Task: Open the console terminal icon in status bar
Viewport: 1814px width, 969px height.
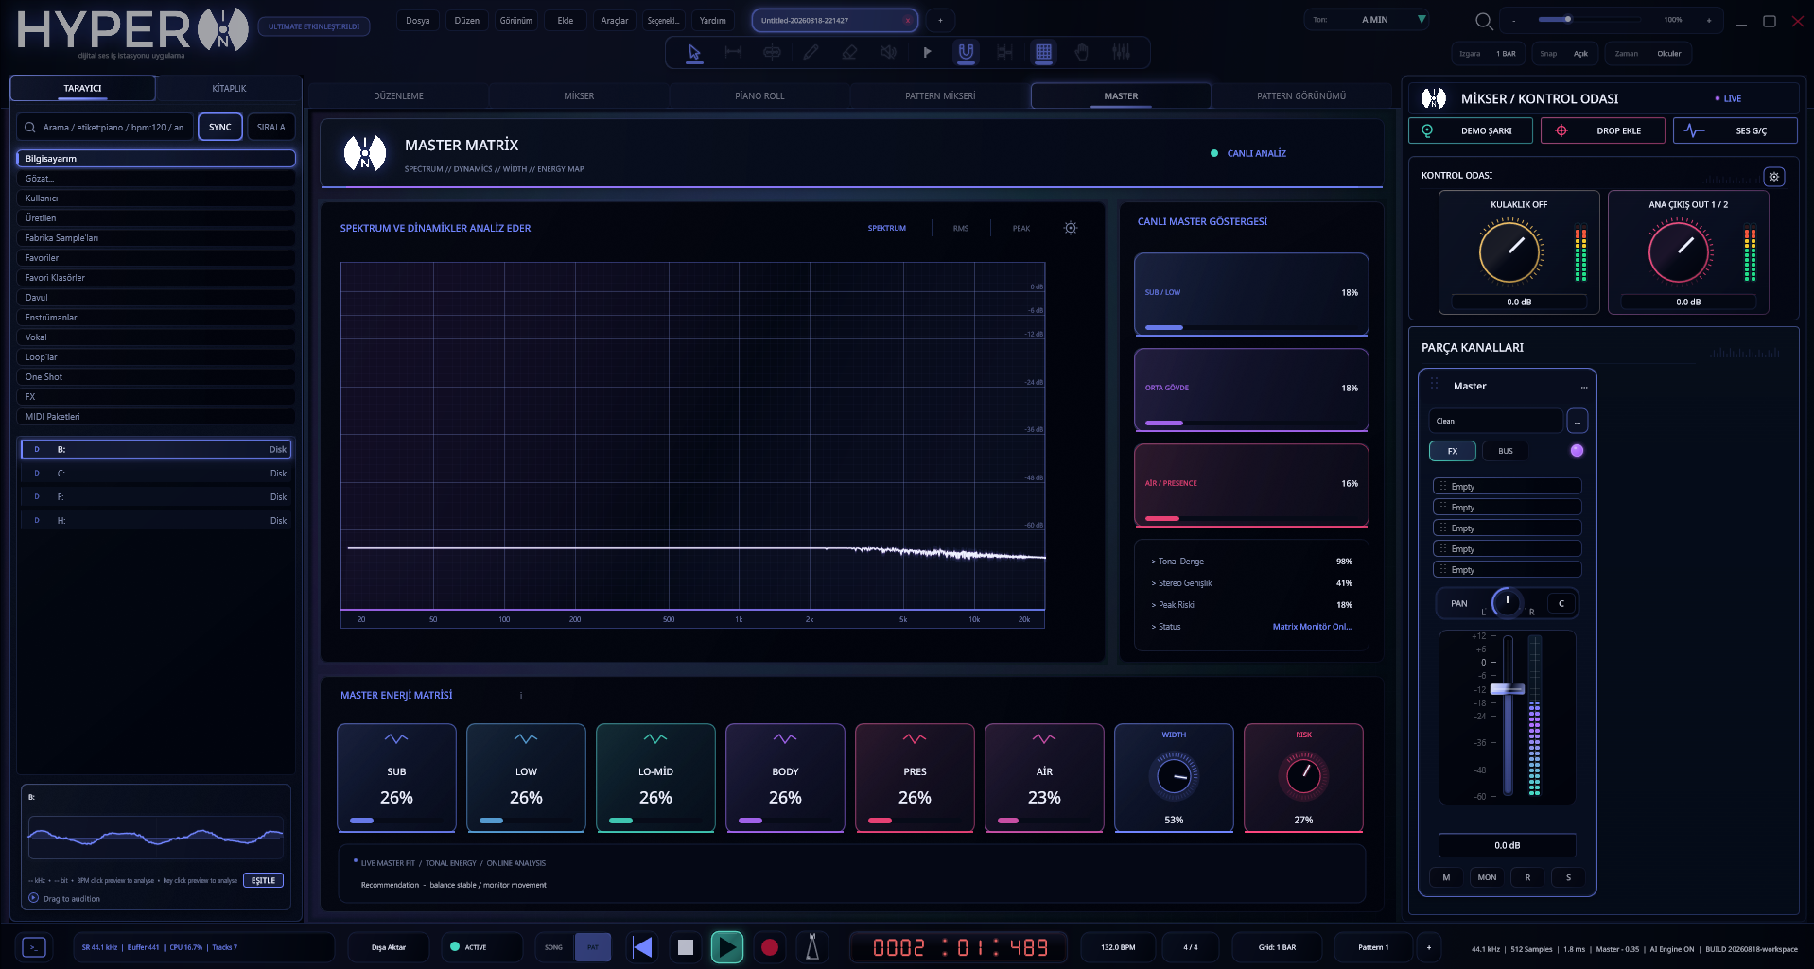Action: tap(34, 947)
